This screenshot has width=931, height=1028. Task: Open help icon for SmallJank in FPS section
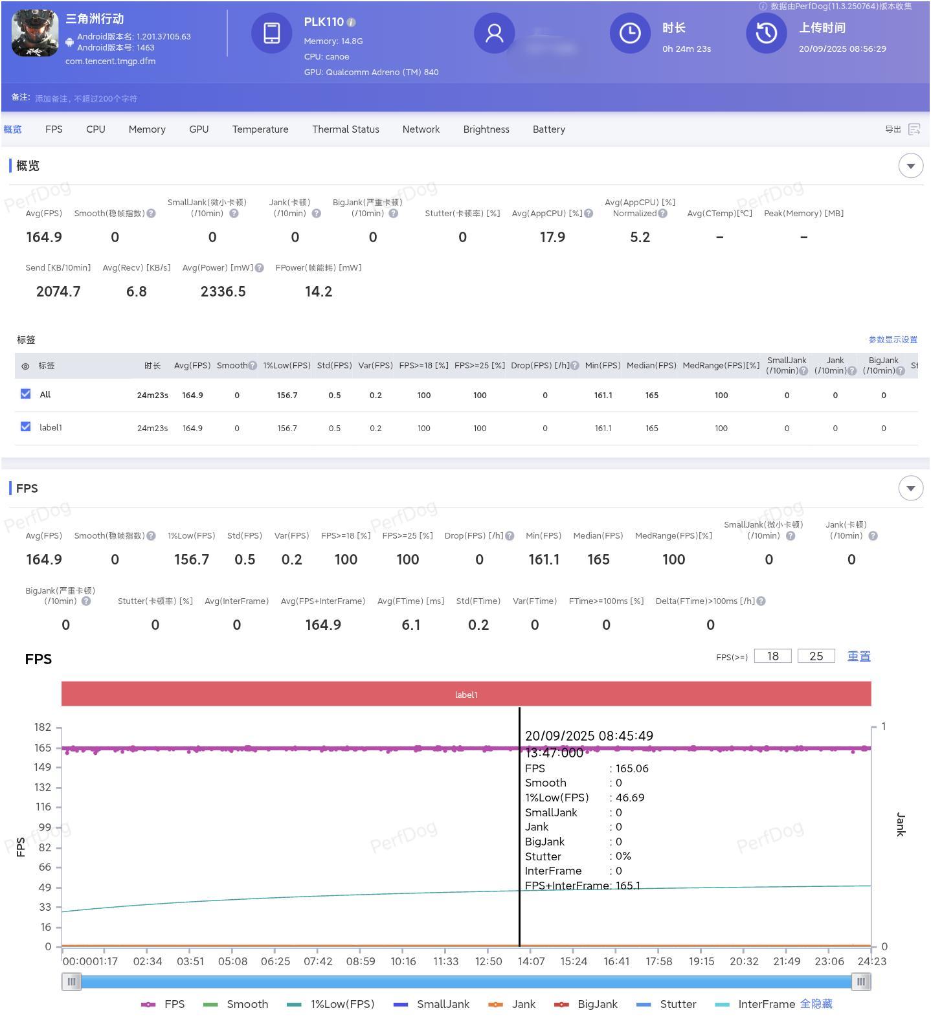pyautogui.click(x=791, y=536)
